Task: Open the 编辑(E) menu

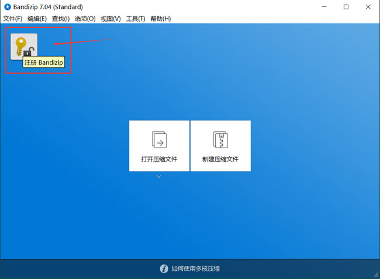Action: (x=37, y=19)
